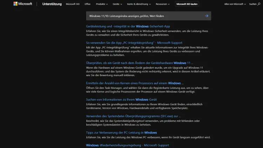
Task: Open Systemdatei-Überprüfungsprogramms SFC.exe result
Action: tap(133, 116)
